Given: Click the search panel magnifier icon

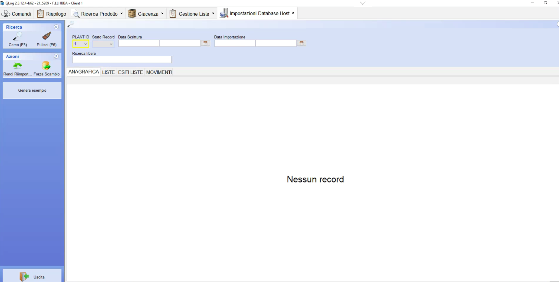Looking at the screenshot, I should [71, 24].
